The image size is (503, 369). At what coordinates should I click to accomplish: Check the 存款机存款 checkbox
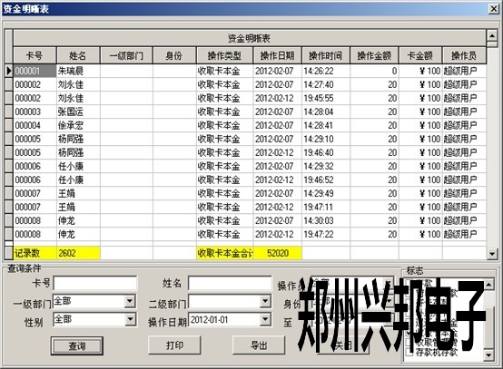409,352
